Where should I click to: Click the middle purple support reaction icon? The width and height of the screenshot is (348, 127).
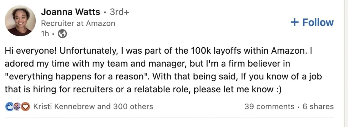pyautogui.click(x=17, y=107)
